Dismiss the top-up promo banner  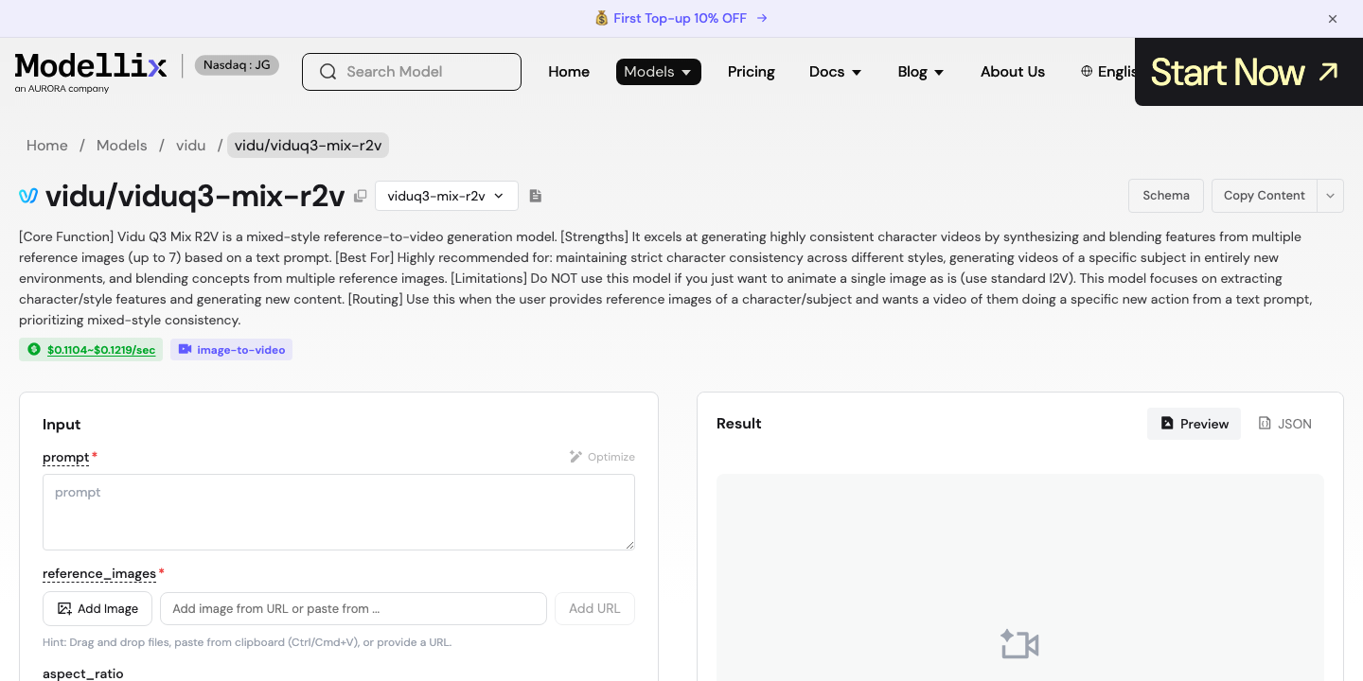coord(1333,19)
